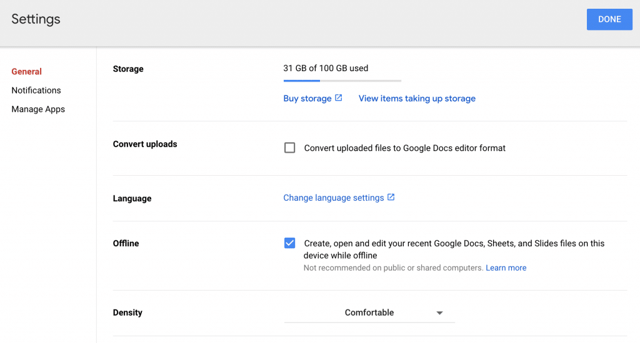Click the 'Convert uploaded files to Google Docs editor format' label
This screenshot has width=640, height=343.
click(404, 148)
